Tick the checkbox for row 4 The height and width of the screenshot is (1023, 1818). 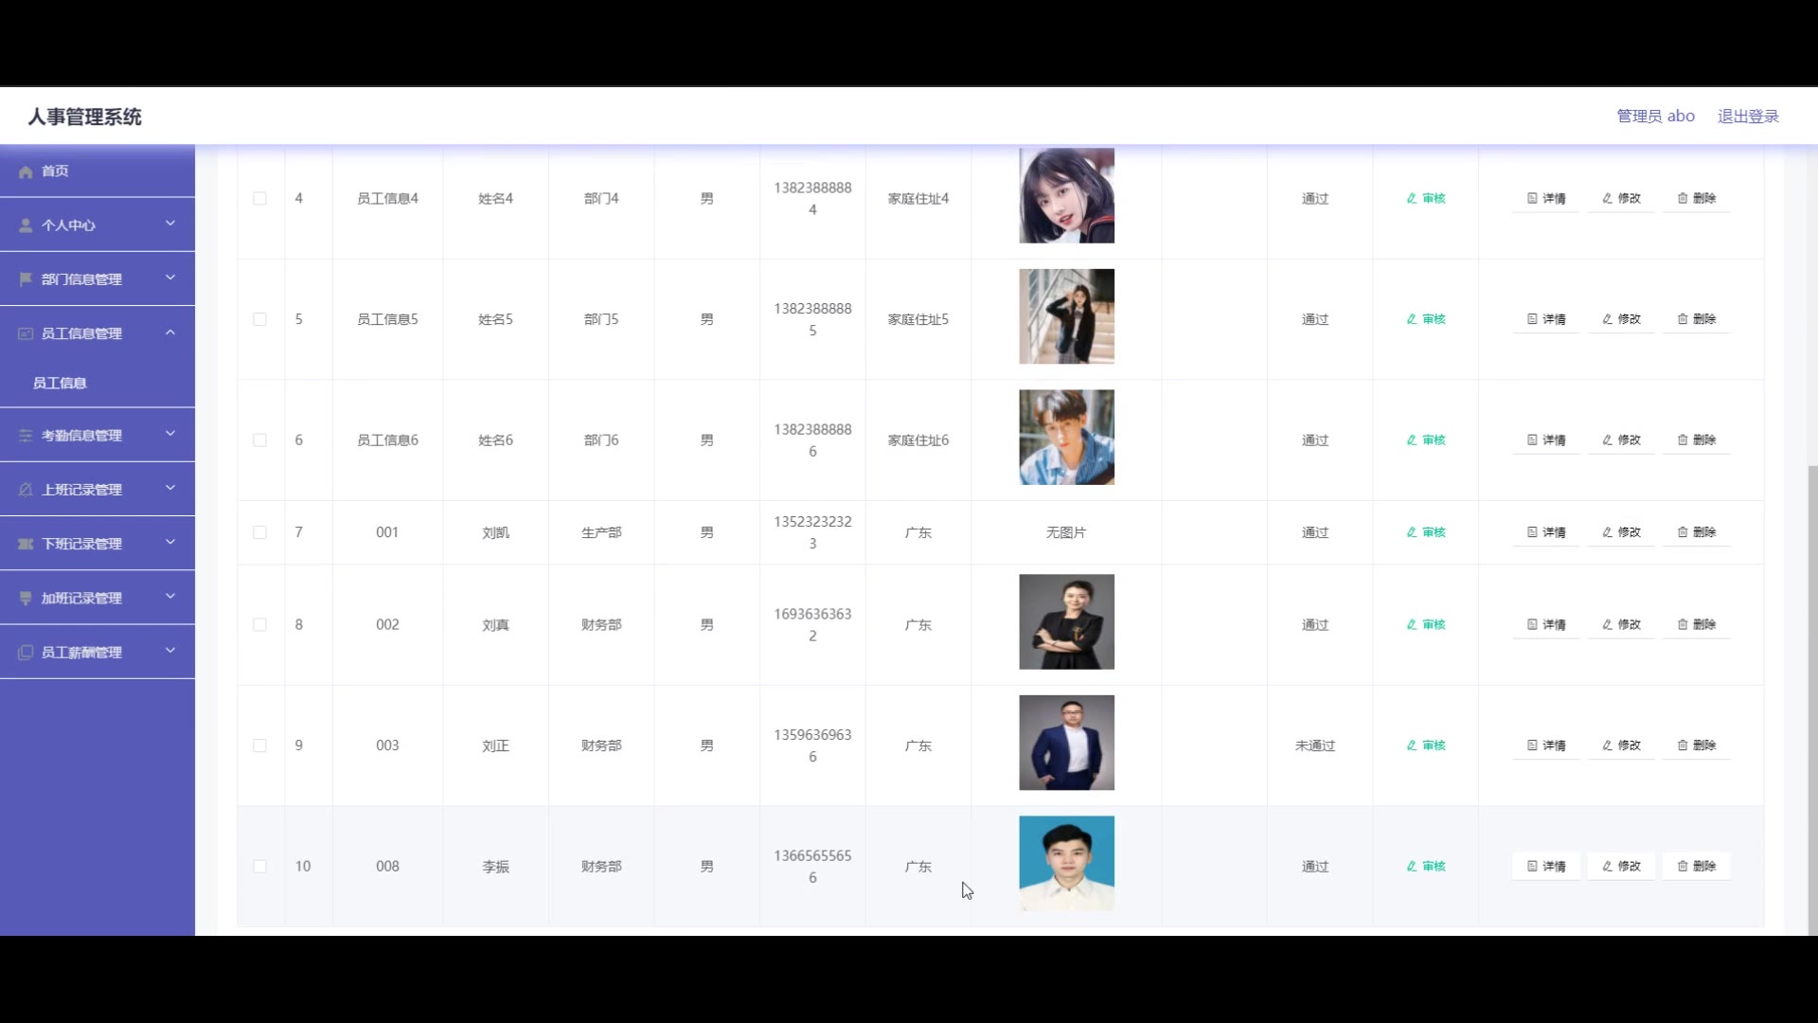point(259,199)
